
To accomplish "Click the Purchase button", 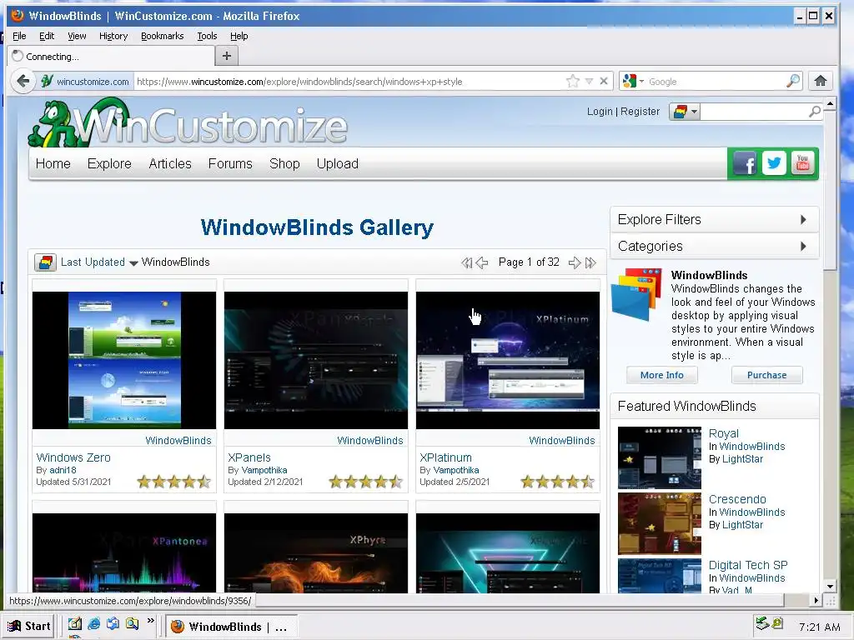I will click(x=766, y=375).
